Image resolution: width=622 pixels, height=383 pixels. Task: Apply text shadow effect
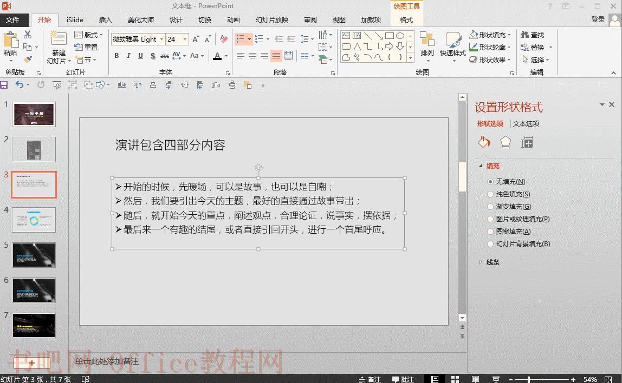click(153, 56)
